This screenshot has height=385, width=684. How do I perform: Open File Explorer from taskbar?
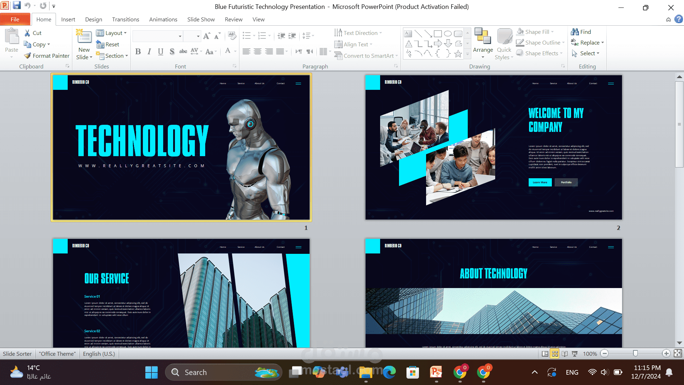coord(366,372)
